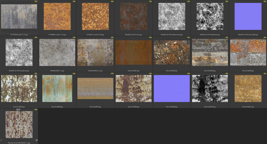Click the RustMixed0053_2_L.jpg filename label
The width and height of the screenshot is (267, 144).
click(x=95, y=71)
